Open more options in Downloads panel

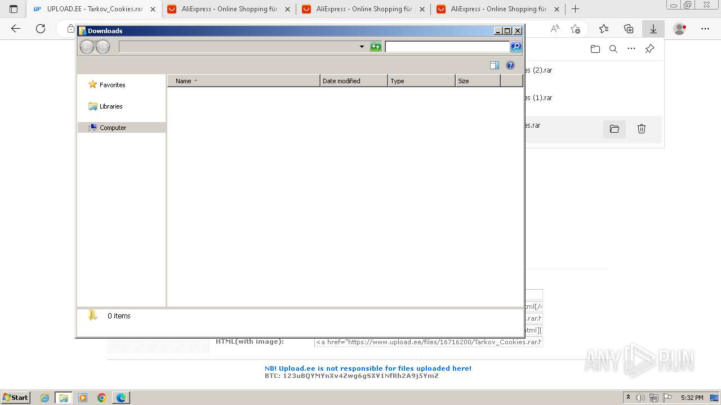(631, 49)
